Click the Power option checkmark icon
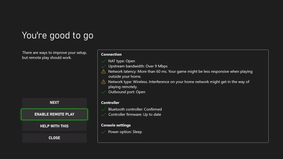Image resolution: width=283 pixels, height=159 pixels. point(103,132)
